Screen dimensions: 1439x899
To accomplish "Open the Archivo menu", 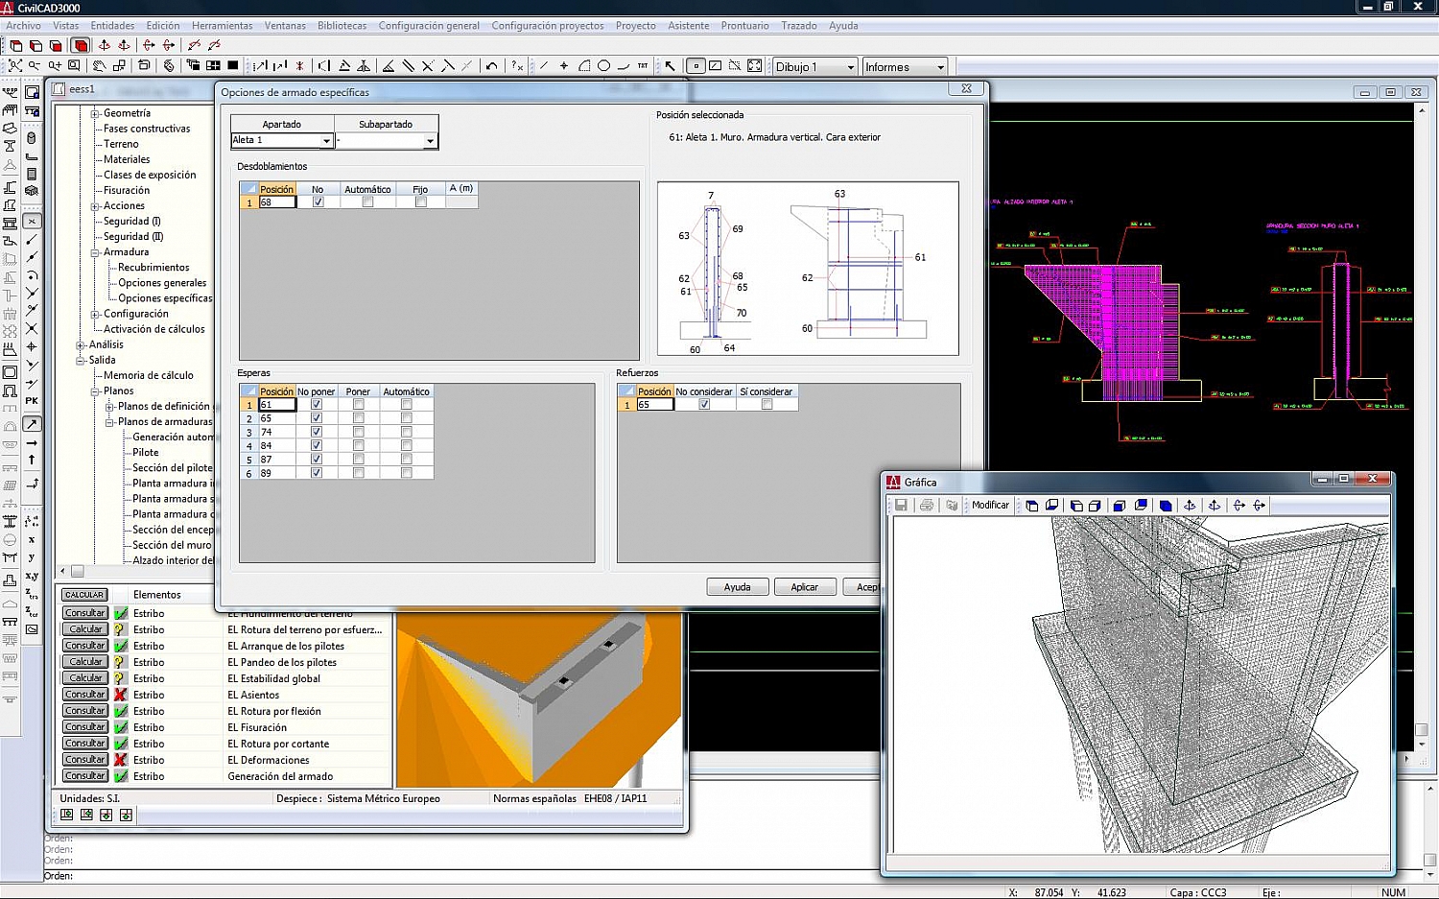I will tap(24, 26).
